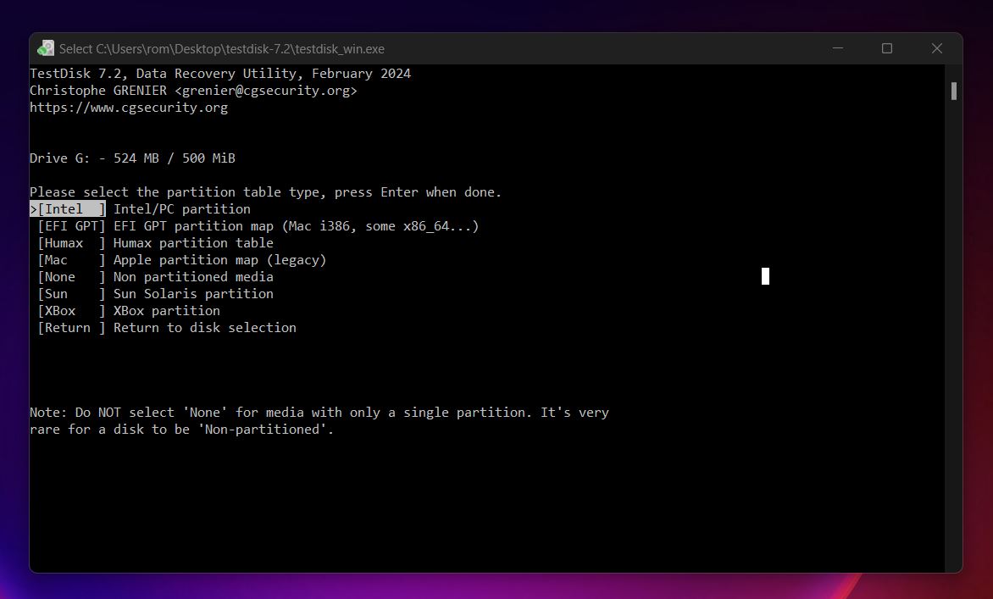The width and height of the screenshot is (993, 599).
Task: Choose the EFI GPT partition map option
Action: tap(258, 226)
